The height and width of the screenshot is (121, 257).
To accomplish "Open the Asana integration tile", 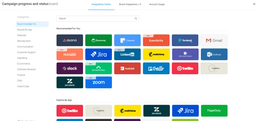I will pyautogui.click(x=70, y=40).
